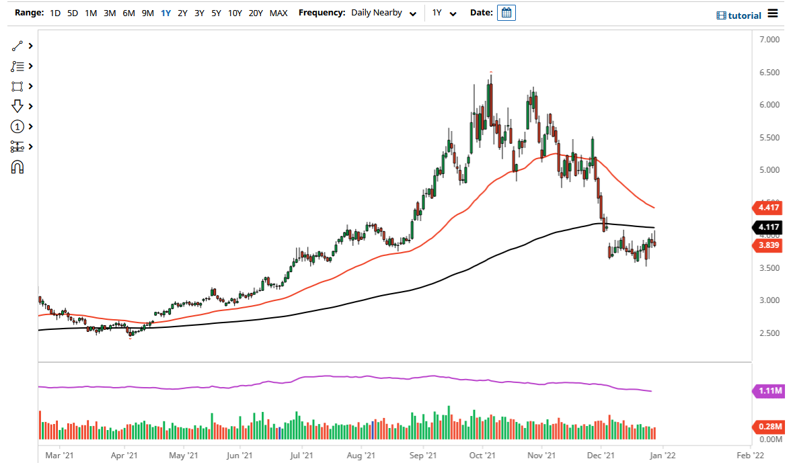Open the 1Y period dropdown
The height and width of the screenshot is (467, 789).
444,13
